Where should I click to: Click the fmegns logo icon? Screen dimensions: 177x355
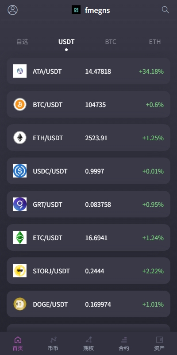(76, 10)
